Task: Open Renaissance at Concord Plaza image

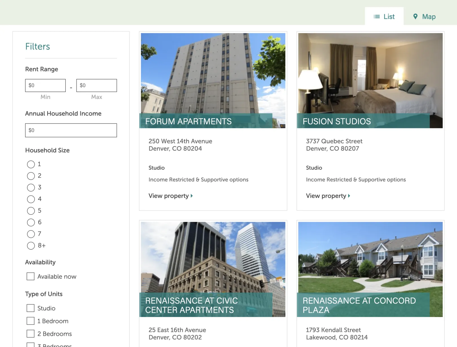Action: tap(370, 257)
